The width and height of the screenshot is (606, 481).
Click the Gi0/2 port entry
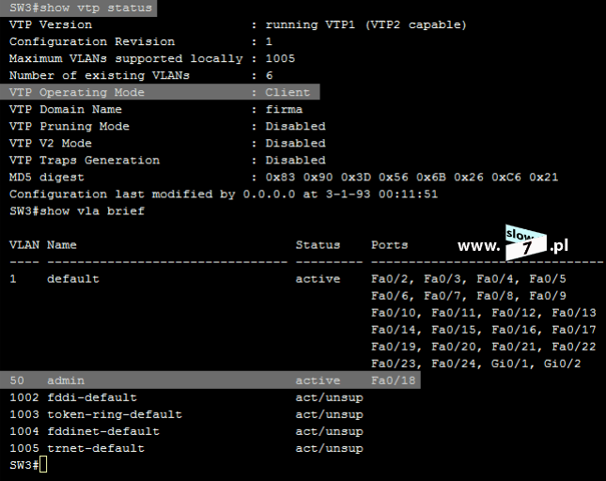pos(562,364)
